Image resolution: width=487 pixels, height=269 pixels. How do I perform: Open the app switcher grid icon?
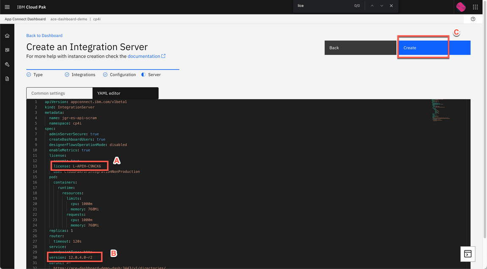475,7
